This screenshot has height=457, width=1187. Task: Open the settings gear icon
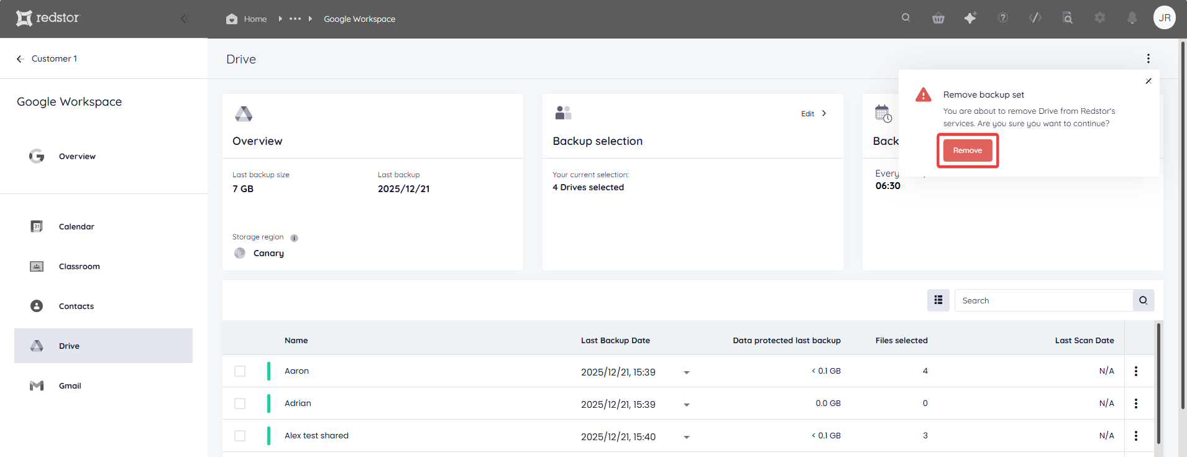point(1100,18)
